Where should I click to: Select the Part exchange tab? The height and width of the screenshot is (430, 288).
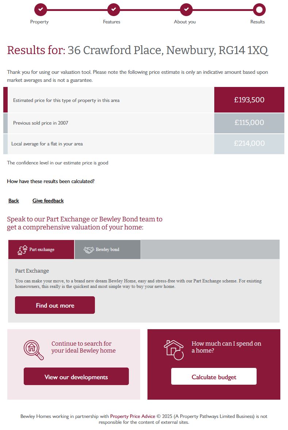(41, 250)
